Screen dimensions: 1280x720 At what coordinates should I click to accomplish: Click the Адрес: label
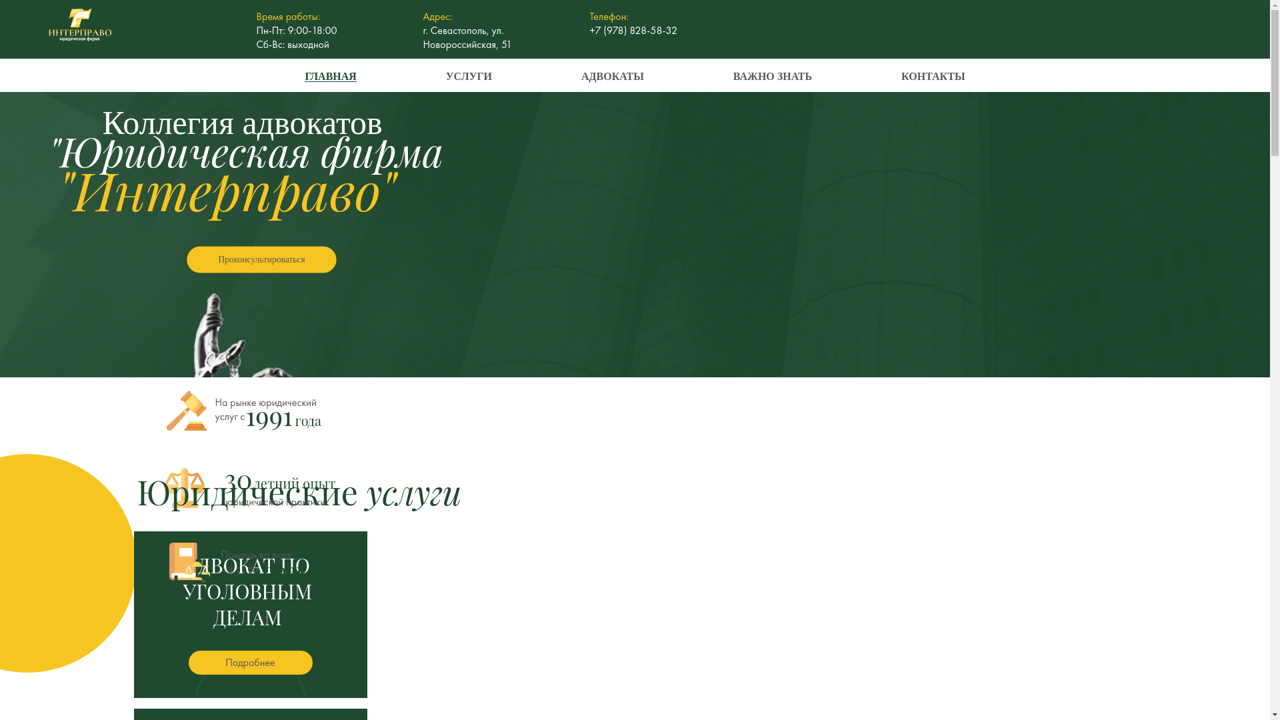point(437,17)
